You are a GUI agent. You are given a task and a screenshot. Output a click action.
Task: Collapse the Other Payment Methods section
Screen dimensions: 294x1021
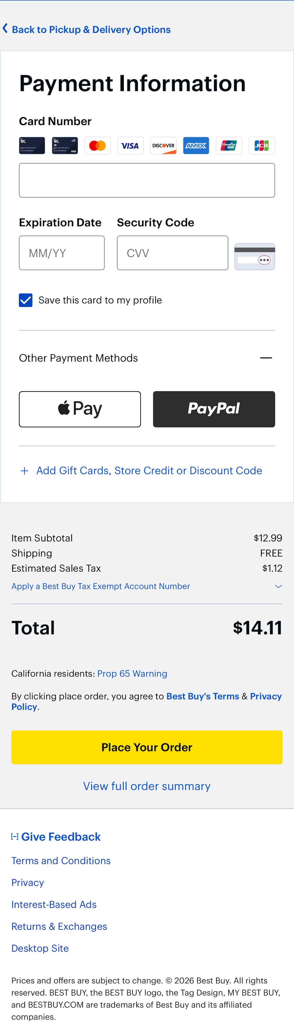point(266,358)
